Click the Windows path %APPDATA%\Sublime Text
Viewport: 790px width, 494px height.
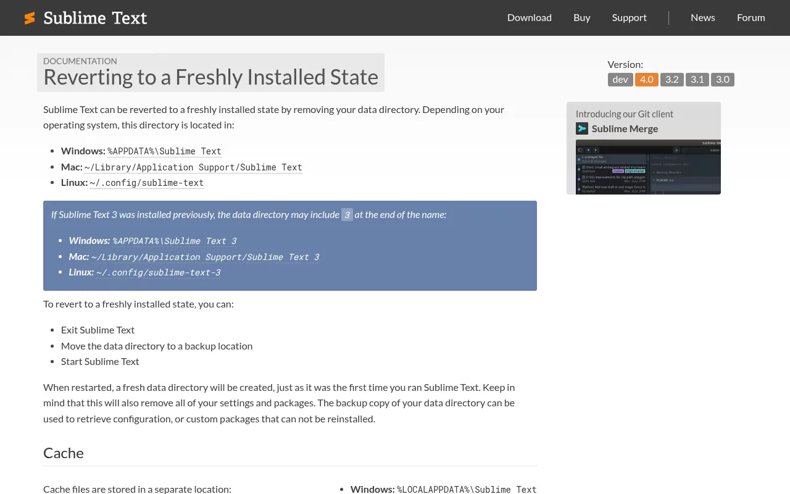pos(165,151)
